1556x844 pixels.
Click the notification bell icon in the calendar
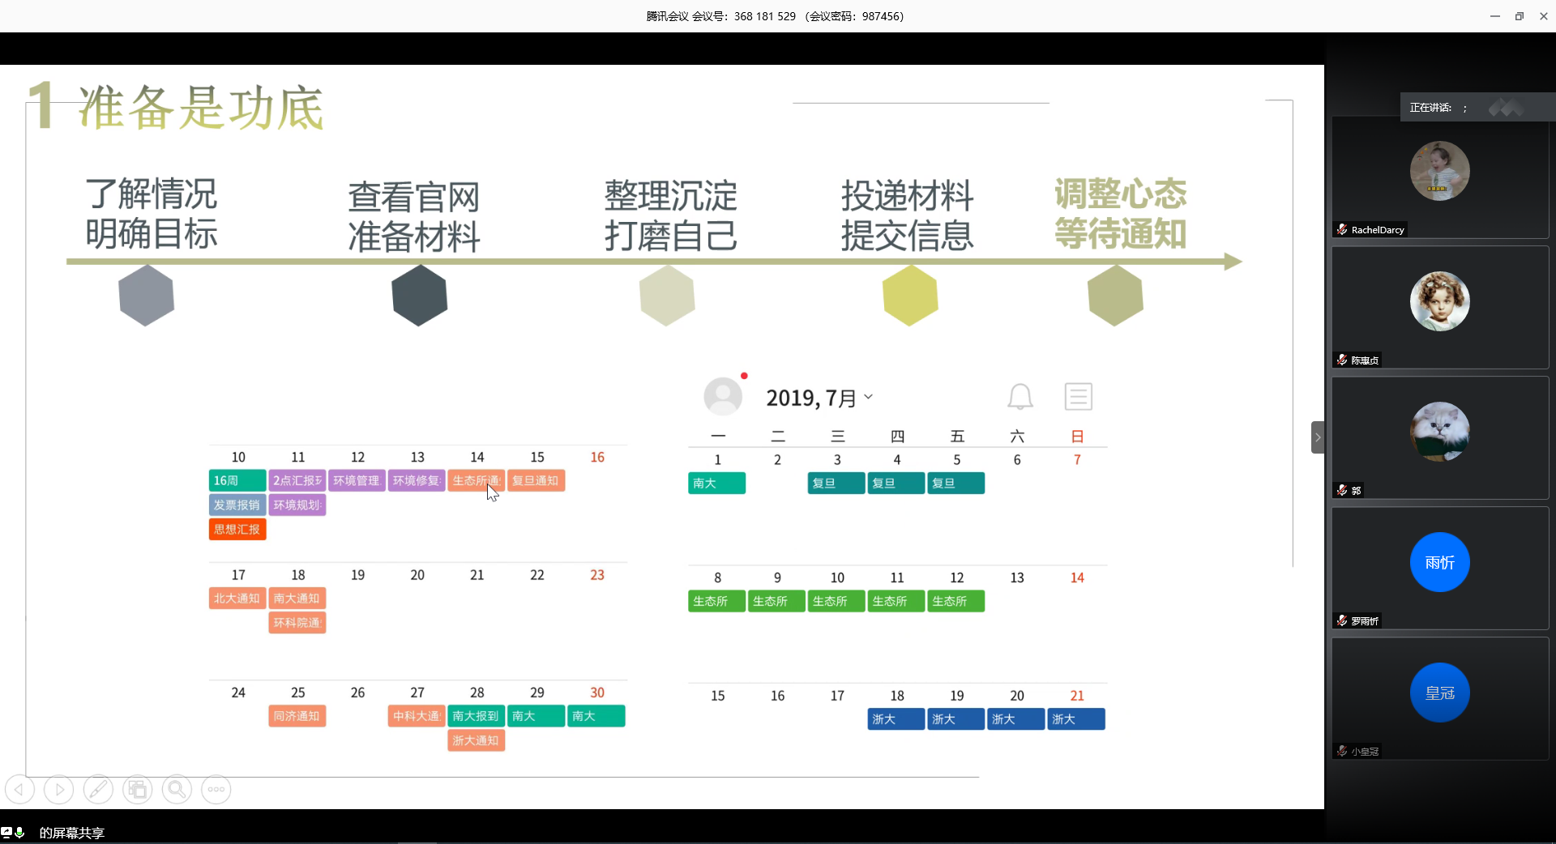(1020, 397)
